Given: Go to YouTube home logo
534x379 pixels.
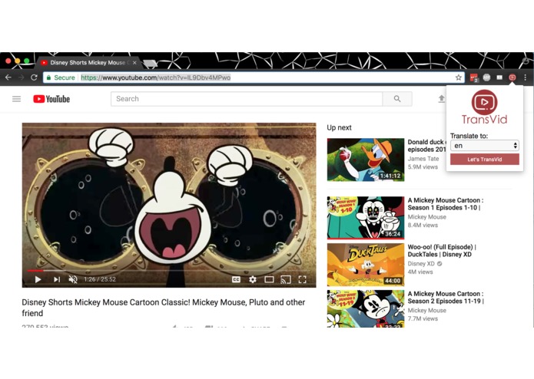Looking at the screenshot, I should (51, 99).
